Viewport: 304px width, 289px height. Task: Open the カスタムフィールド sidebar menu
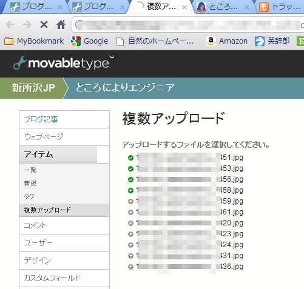coord(64,278)
